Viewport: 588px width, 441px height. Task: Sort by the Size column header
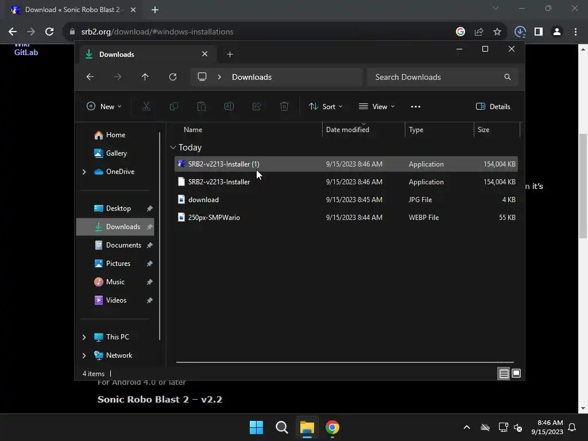497,130
